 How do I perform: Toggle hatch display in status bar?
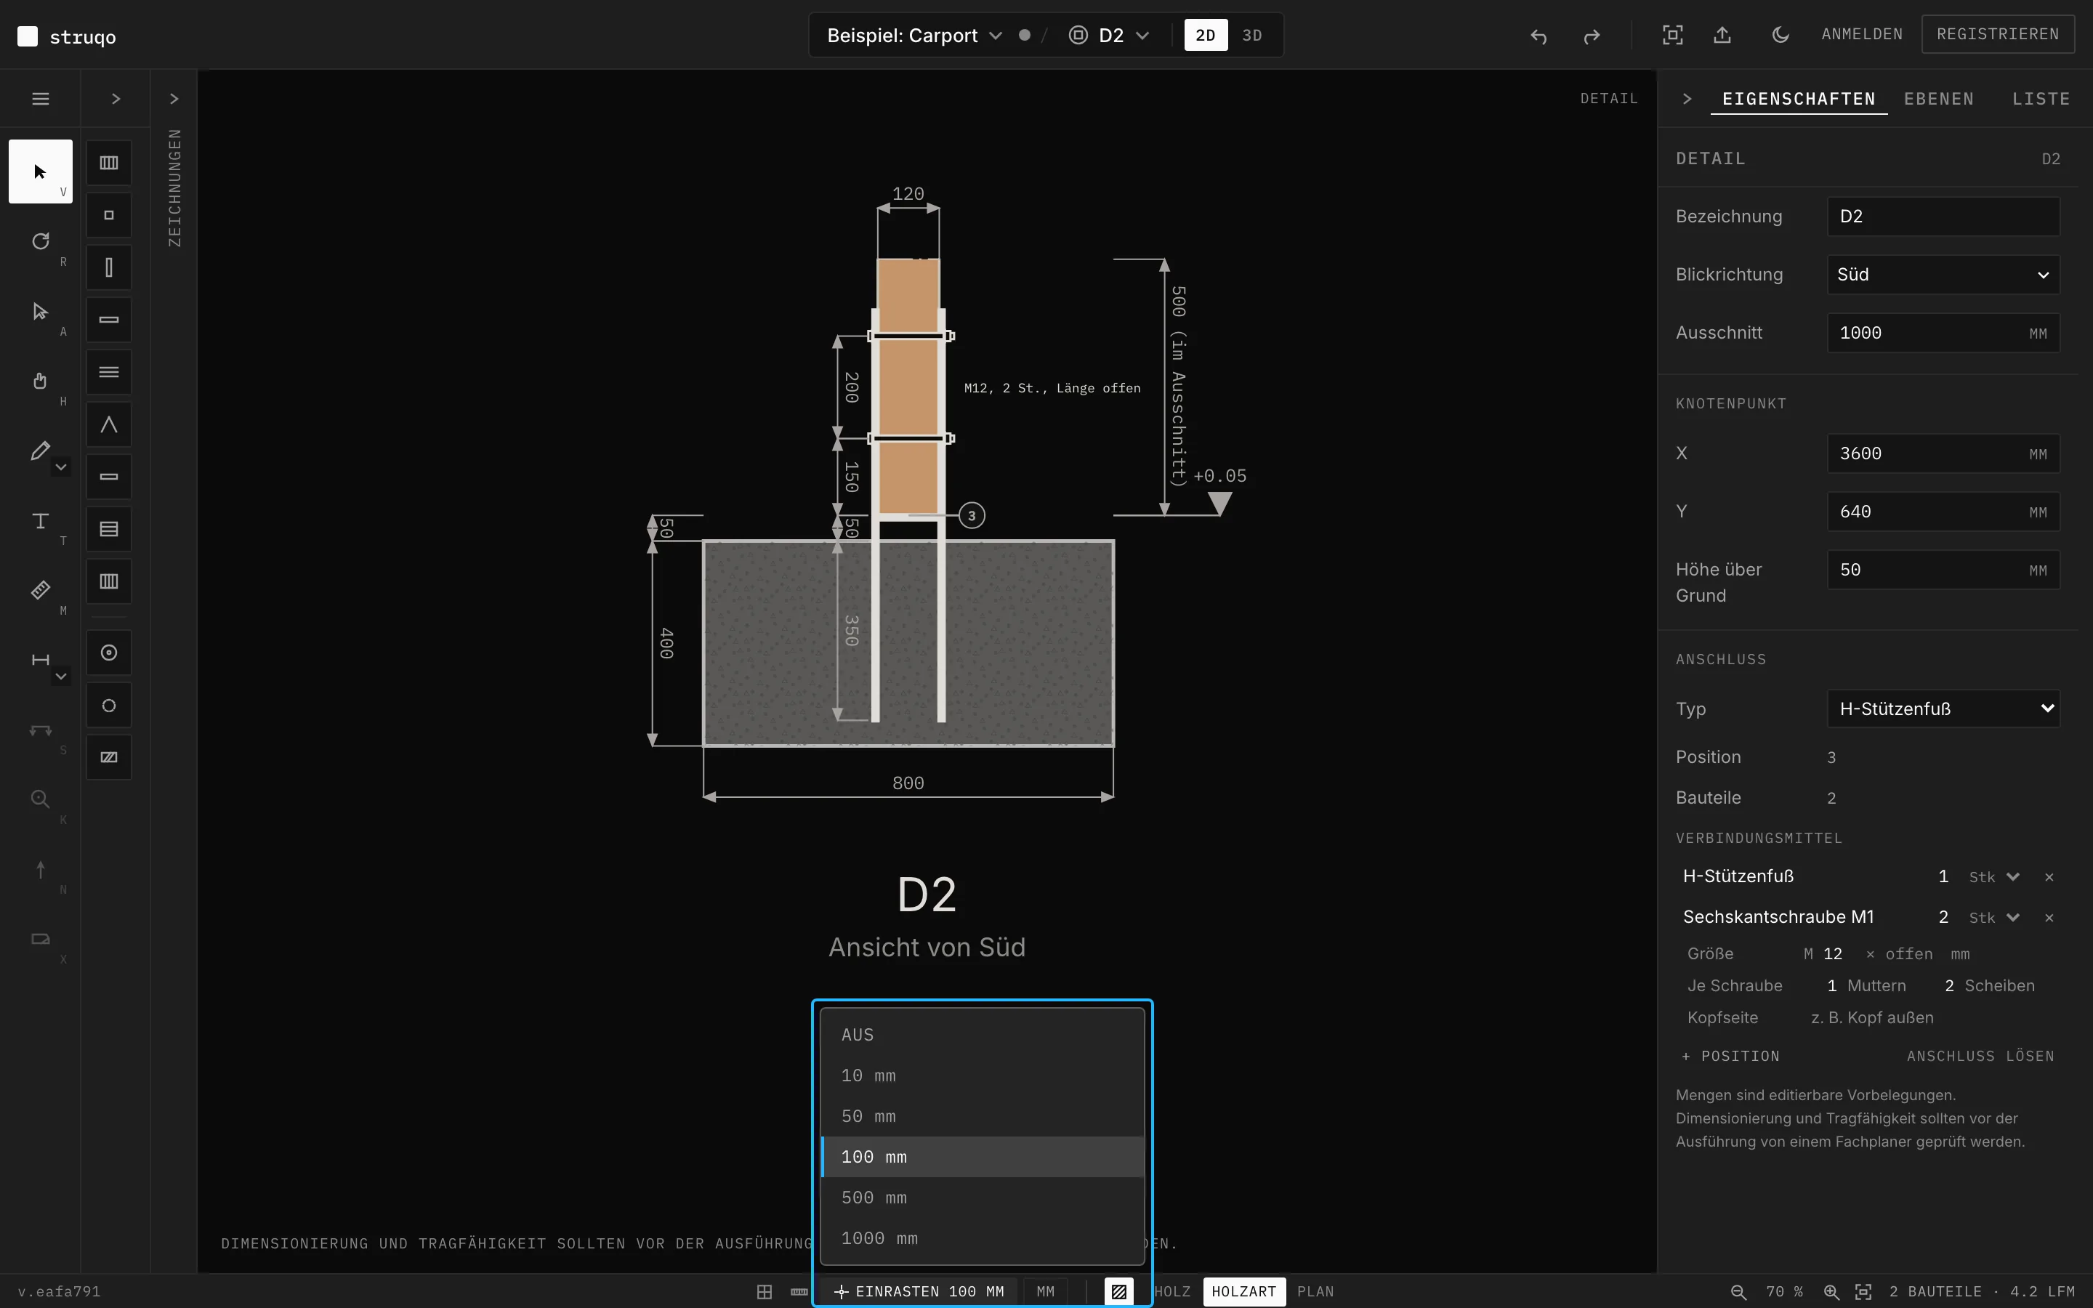point(1118,1291)
